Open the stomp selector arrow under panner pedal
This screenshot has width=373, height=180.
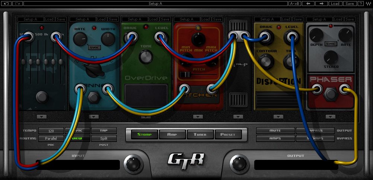pos(93,117)
